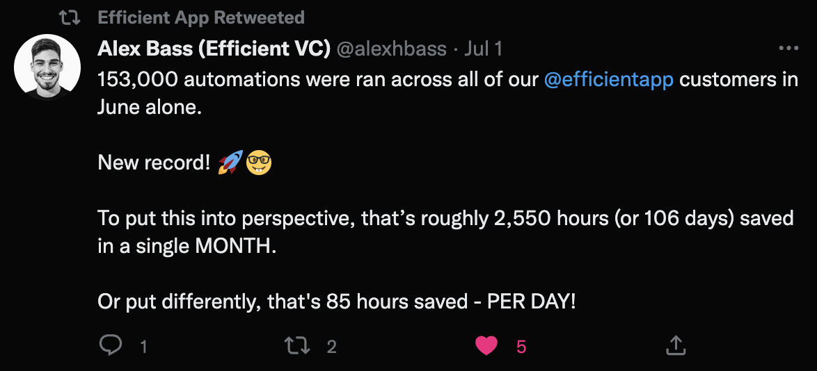Click the @alexhbass handle

(391, 49)
